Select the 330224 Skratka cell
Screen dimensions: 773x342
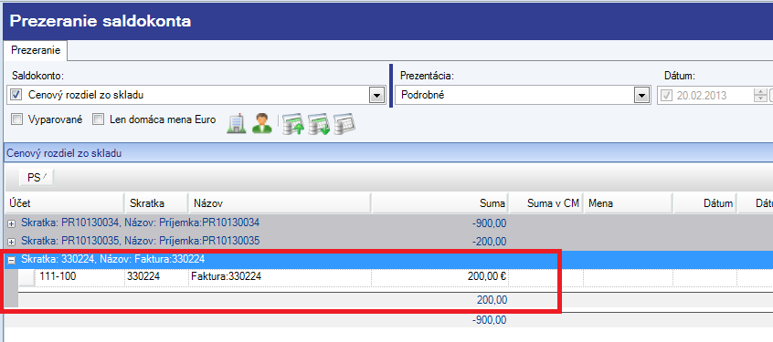pyautogui.click(x=156, y=277)
